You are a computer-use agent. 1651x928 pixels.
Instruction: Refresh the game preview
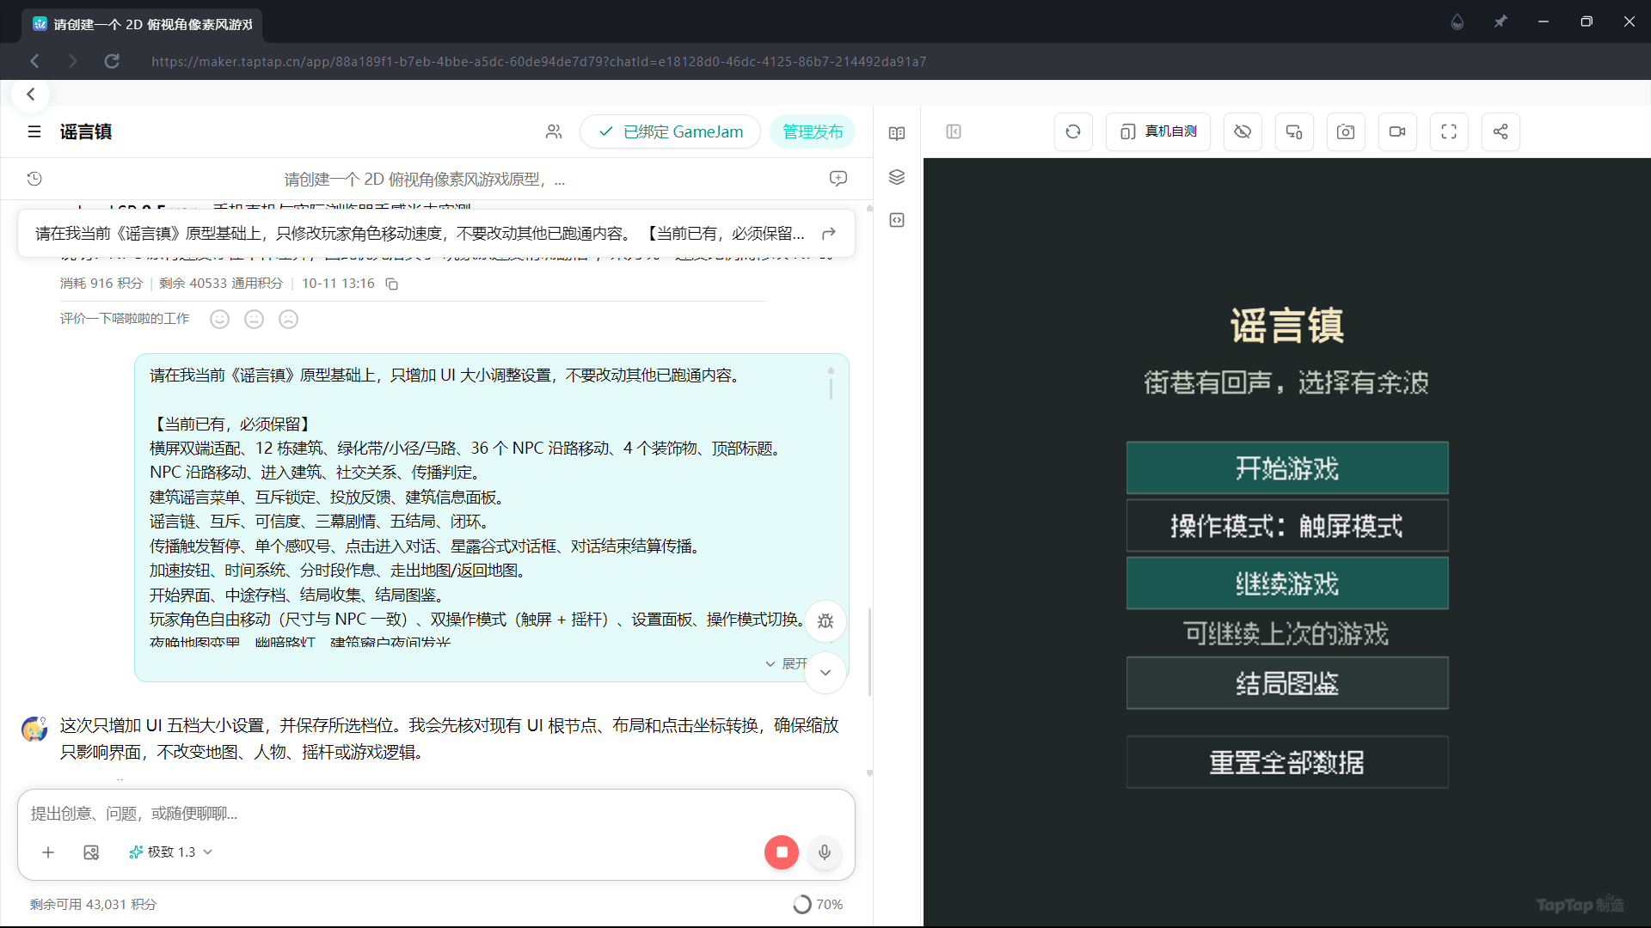point(1073,131)
